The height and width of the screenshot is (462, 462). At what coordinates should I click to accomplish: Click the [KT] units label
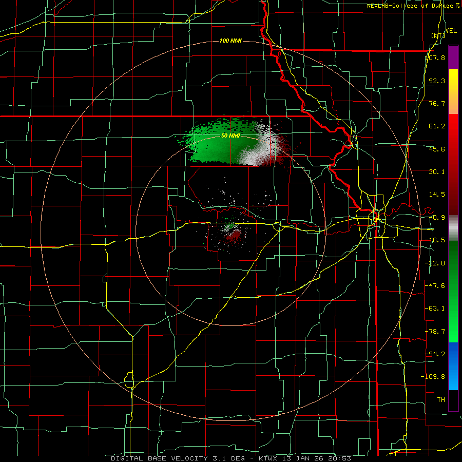(x=438, y=36)
